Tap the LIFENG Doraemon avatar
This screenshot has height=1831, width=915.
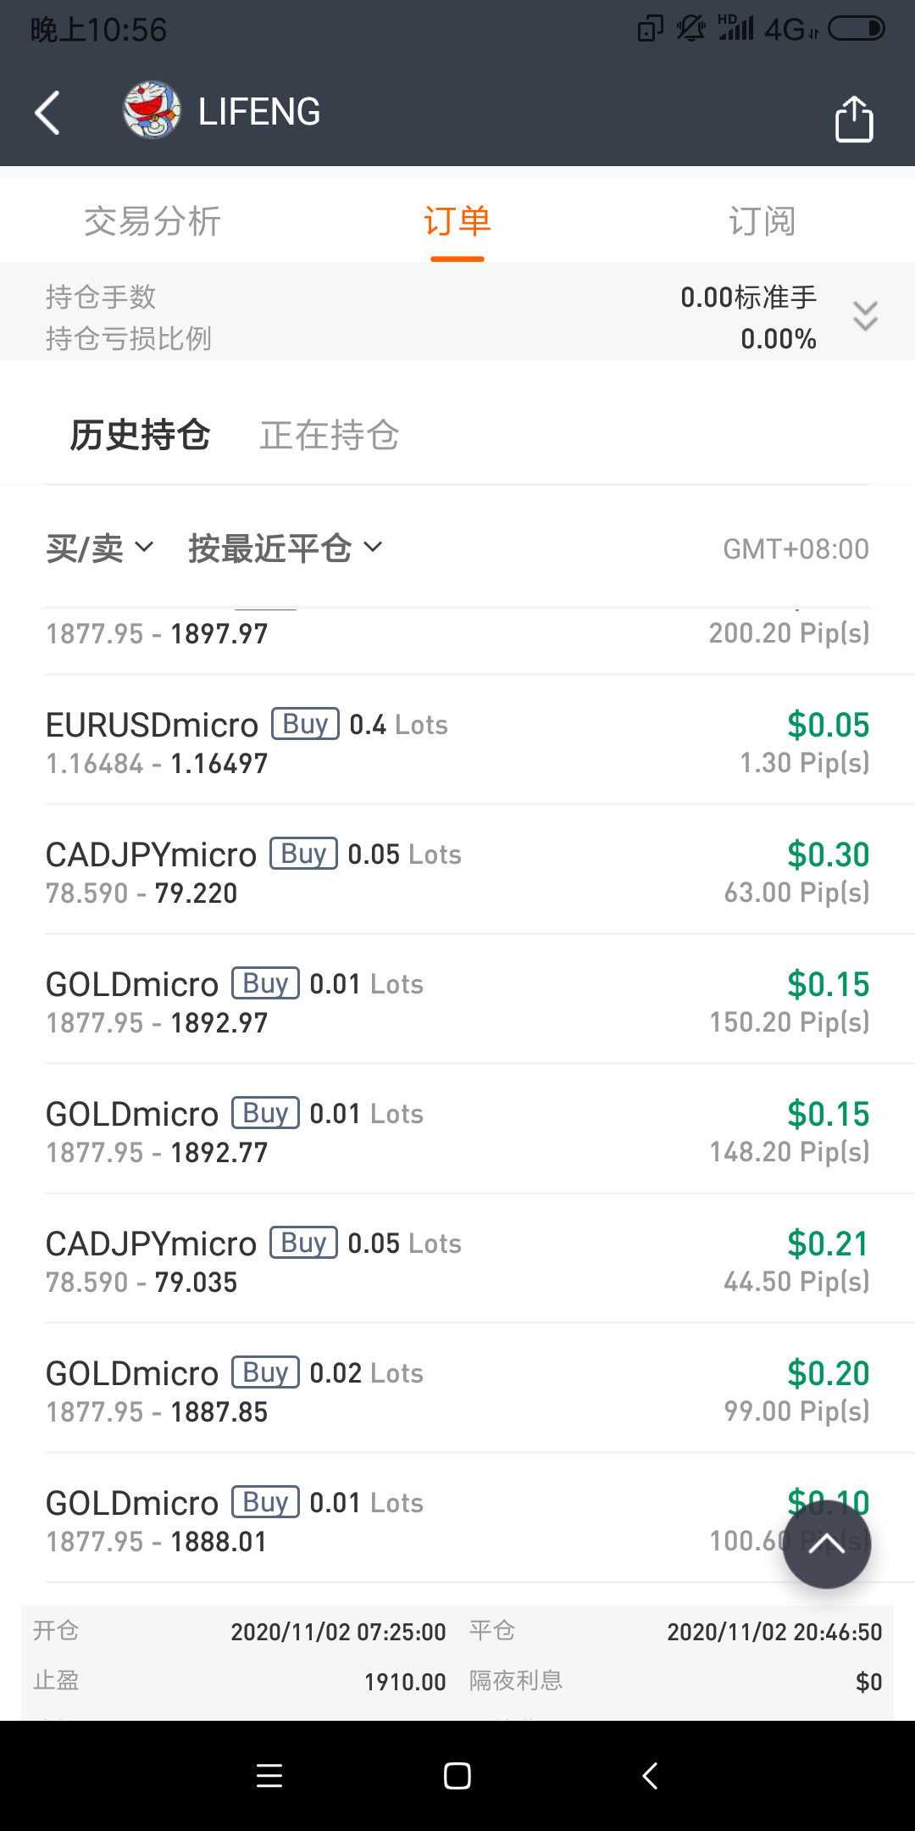point(152,110)
